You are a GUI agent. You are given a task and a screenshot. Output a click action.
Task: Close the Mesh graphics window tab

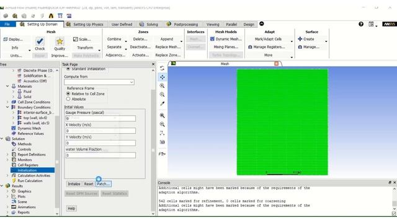277,64
